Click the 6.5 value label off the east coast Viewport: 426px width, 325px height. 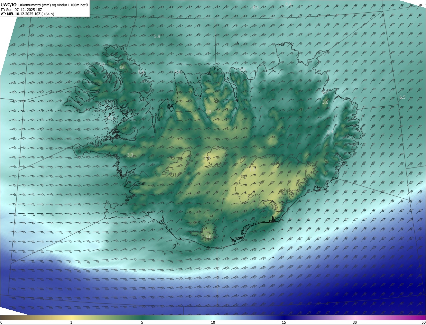click(402, 97)
